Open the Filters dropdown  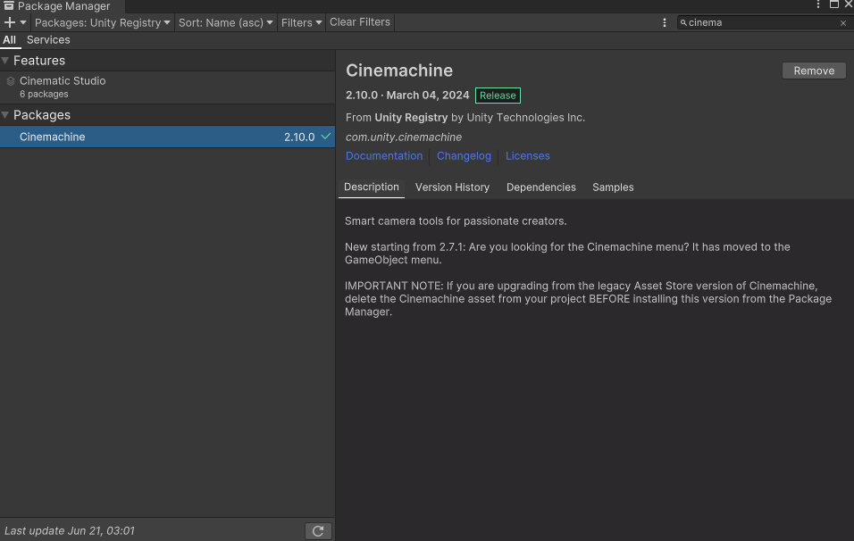point(301,22)
